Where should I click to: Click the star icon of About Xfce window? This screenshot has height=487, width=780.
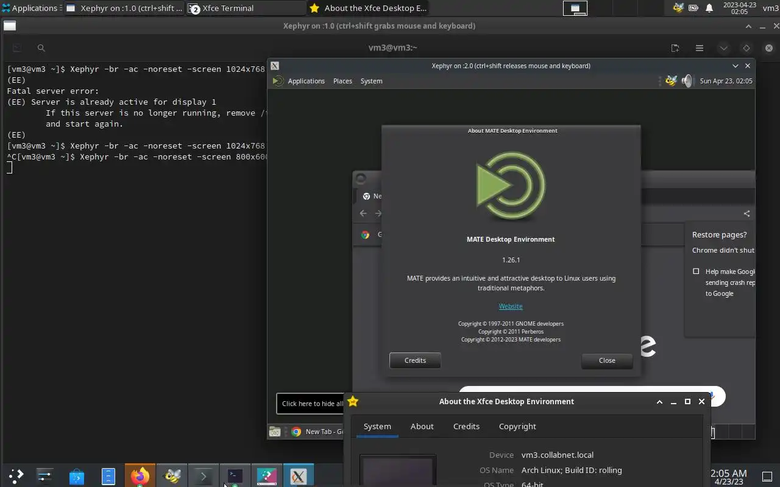[x=353, y=401]
